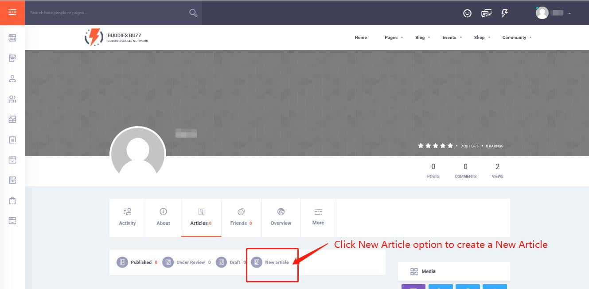Open the user account dropdown arrow
This screenshot has height=289, width=589.
click(x=569, y=13)
